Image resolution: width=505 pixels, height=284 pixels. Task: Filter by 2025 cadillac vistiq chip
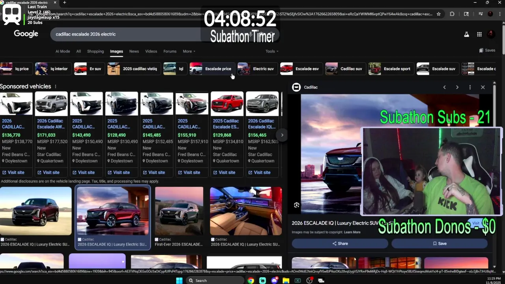(x=133, y=69)
